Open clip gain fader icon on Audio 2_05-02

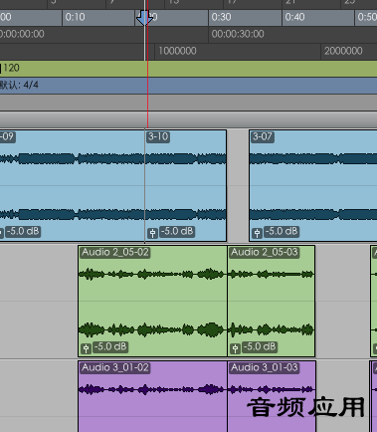86,348
